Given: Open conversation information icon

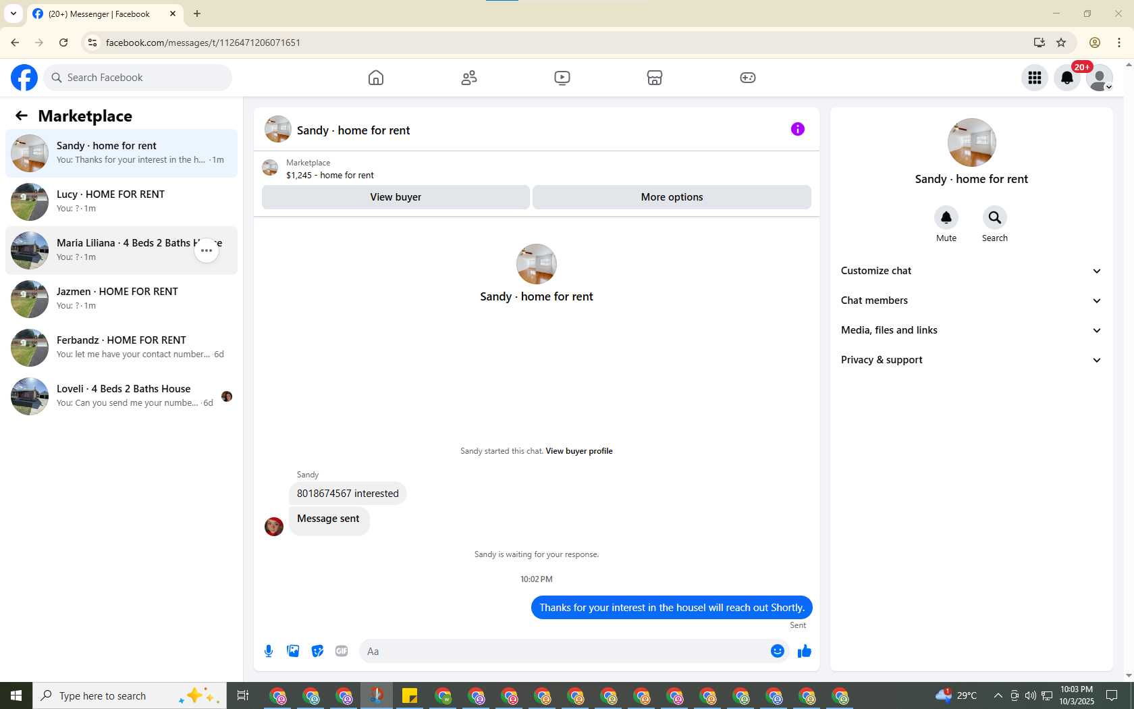Looking at the screenshot, I should (798, 129).
